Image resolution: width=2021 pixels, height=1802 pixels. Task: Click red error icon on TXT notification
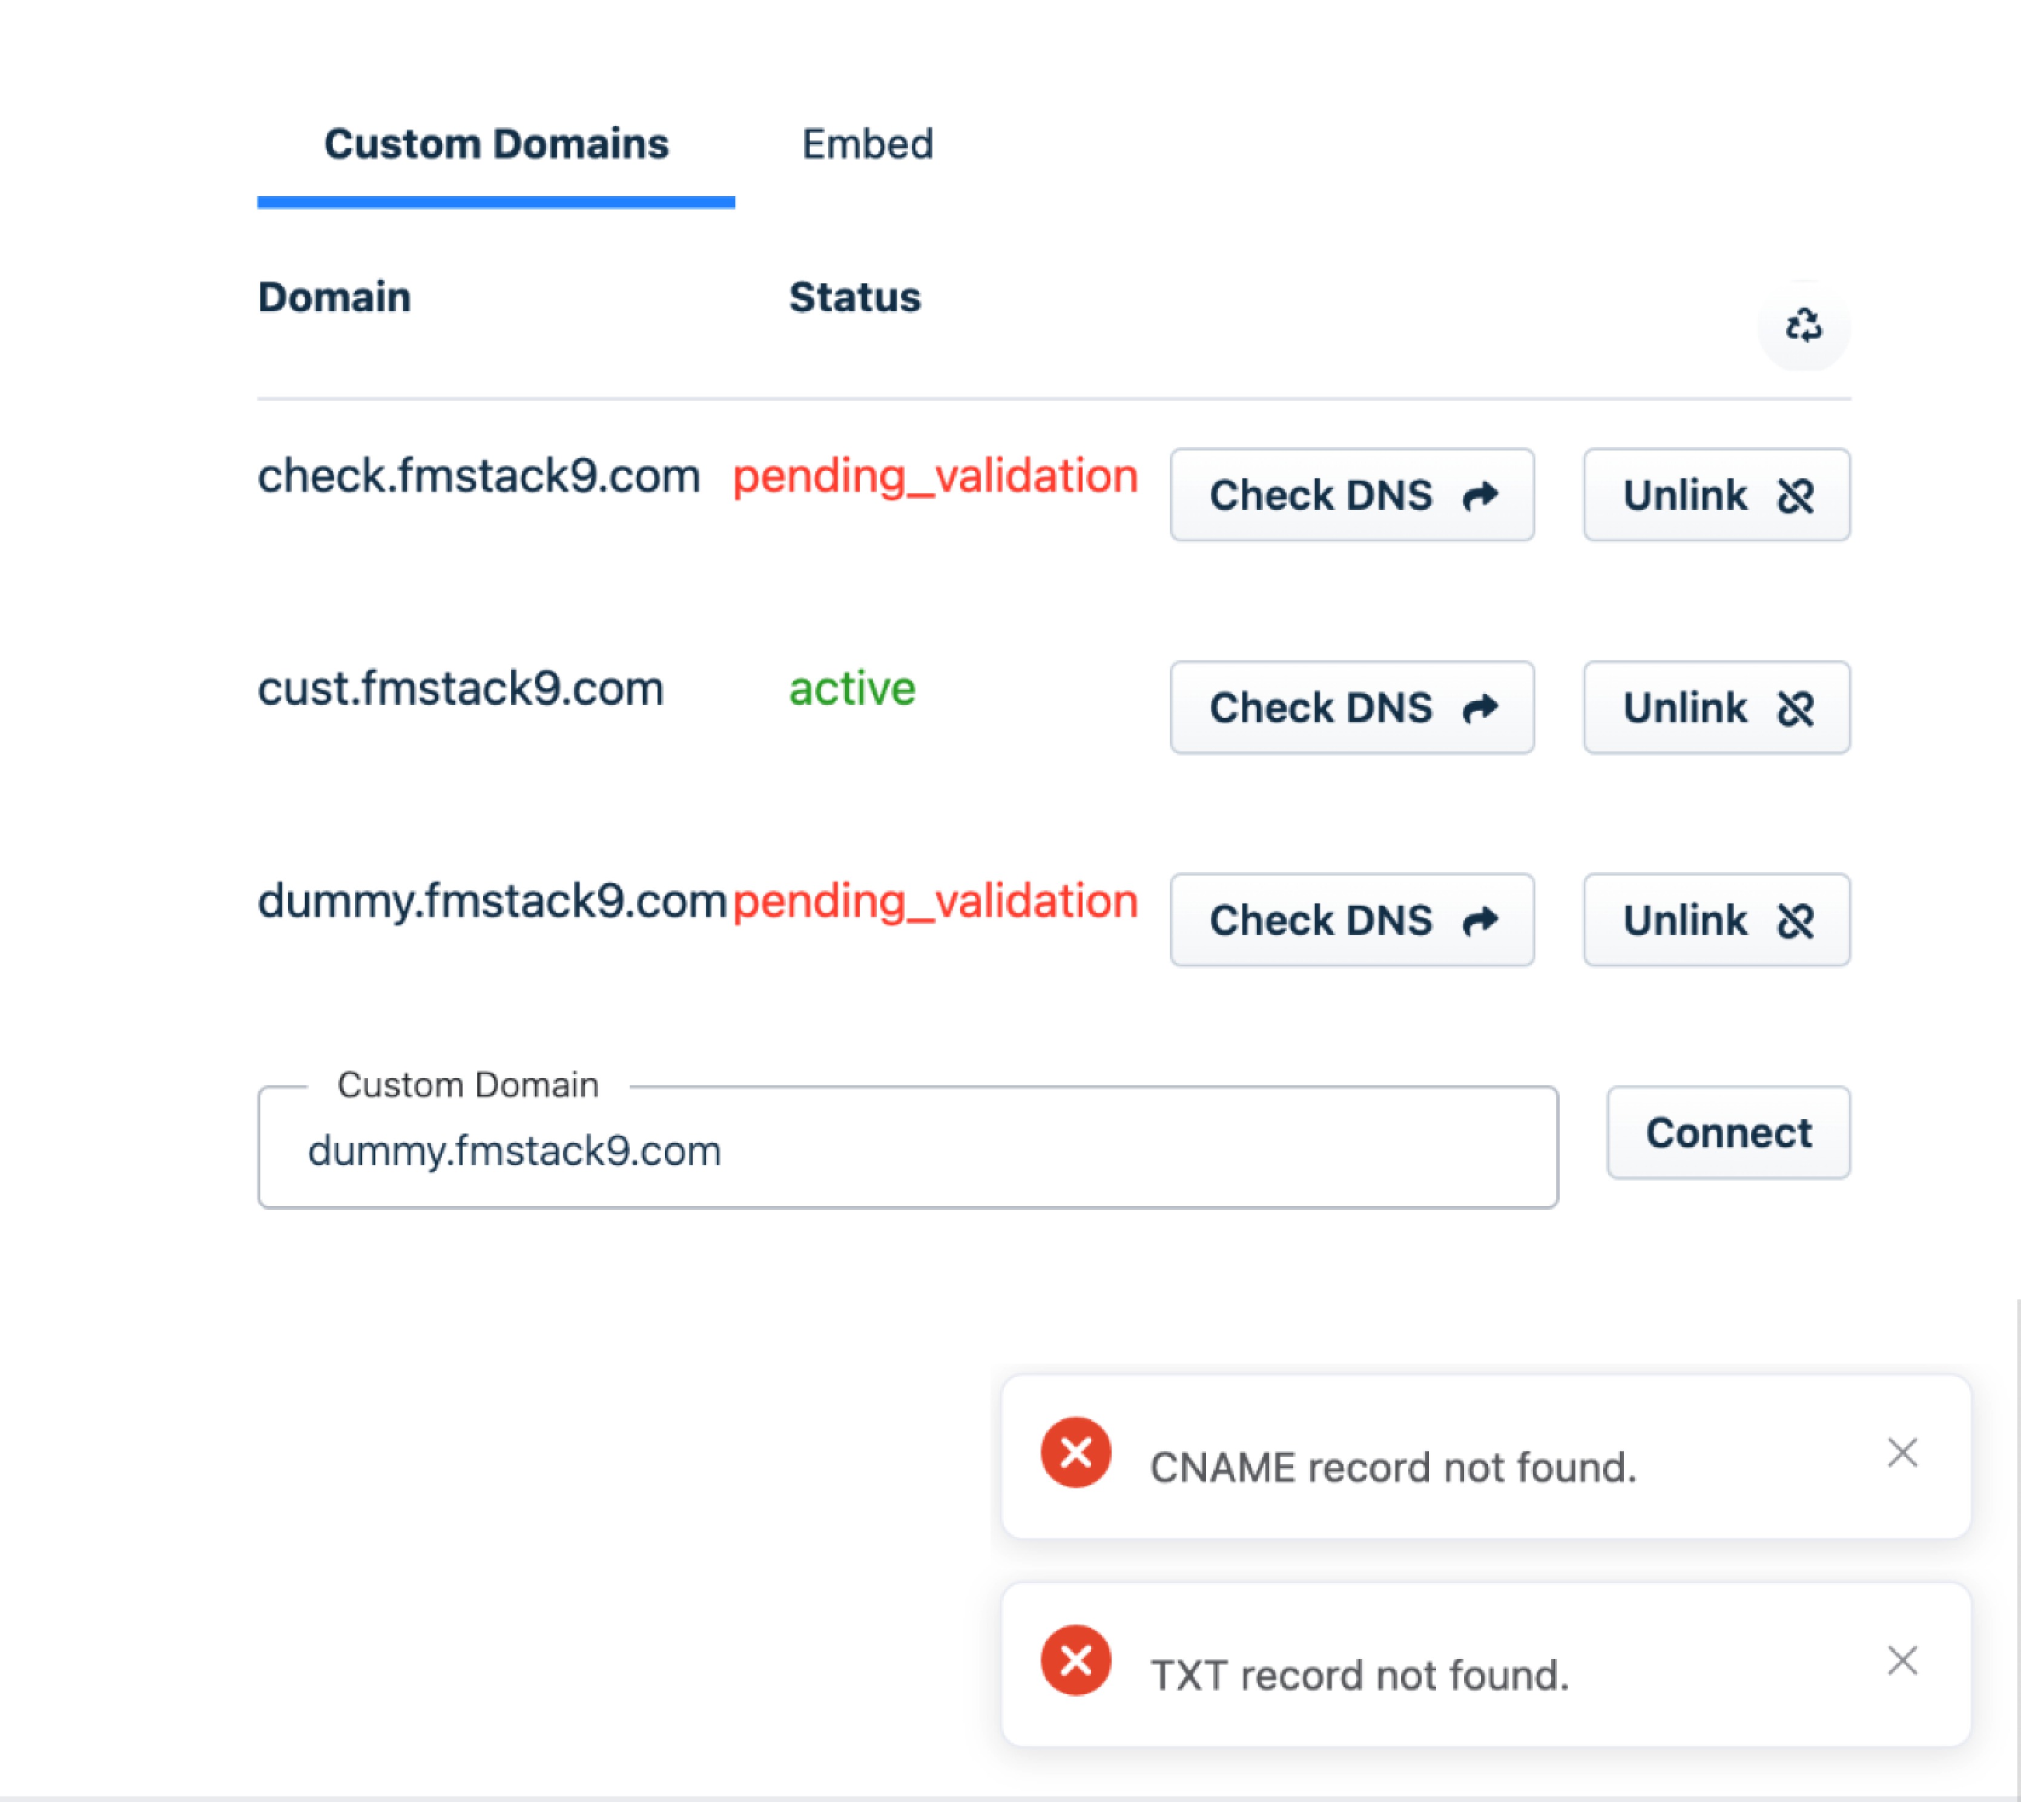[1075, 1660]
